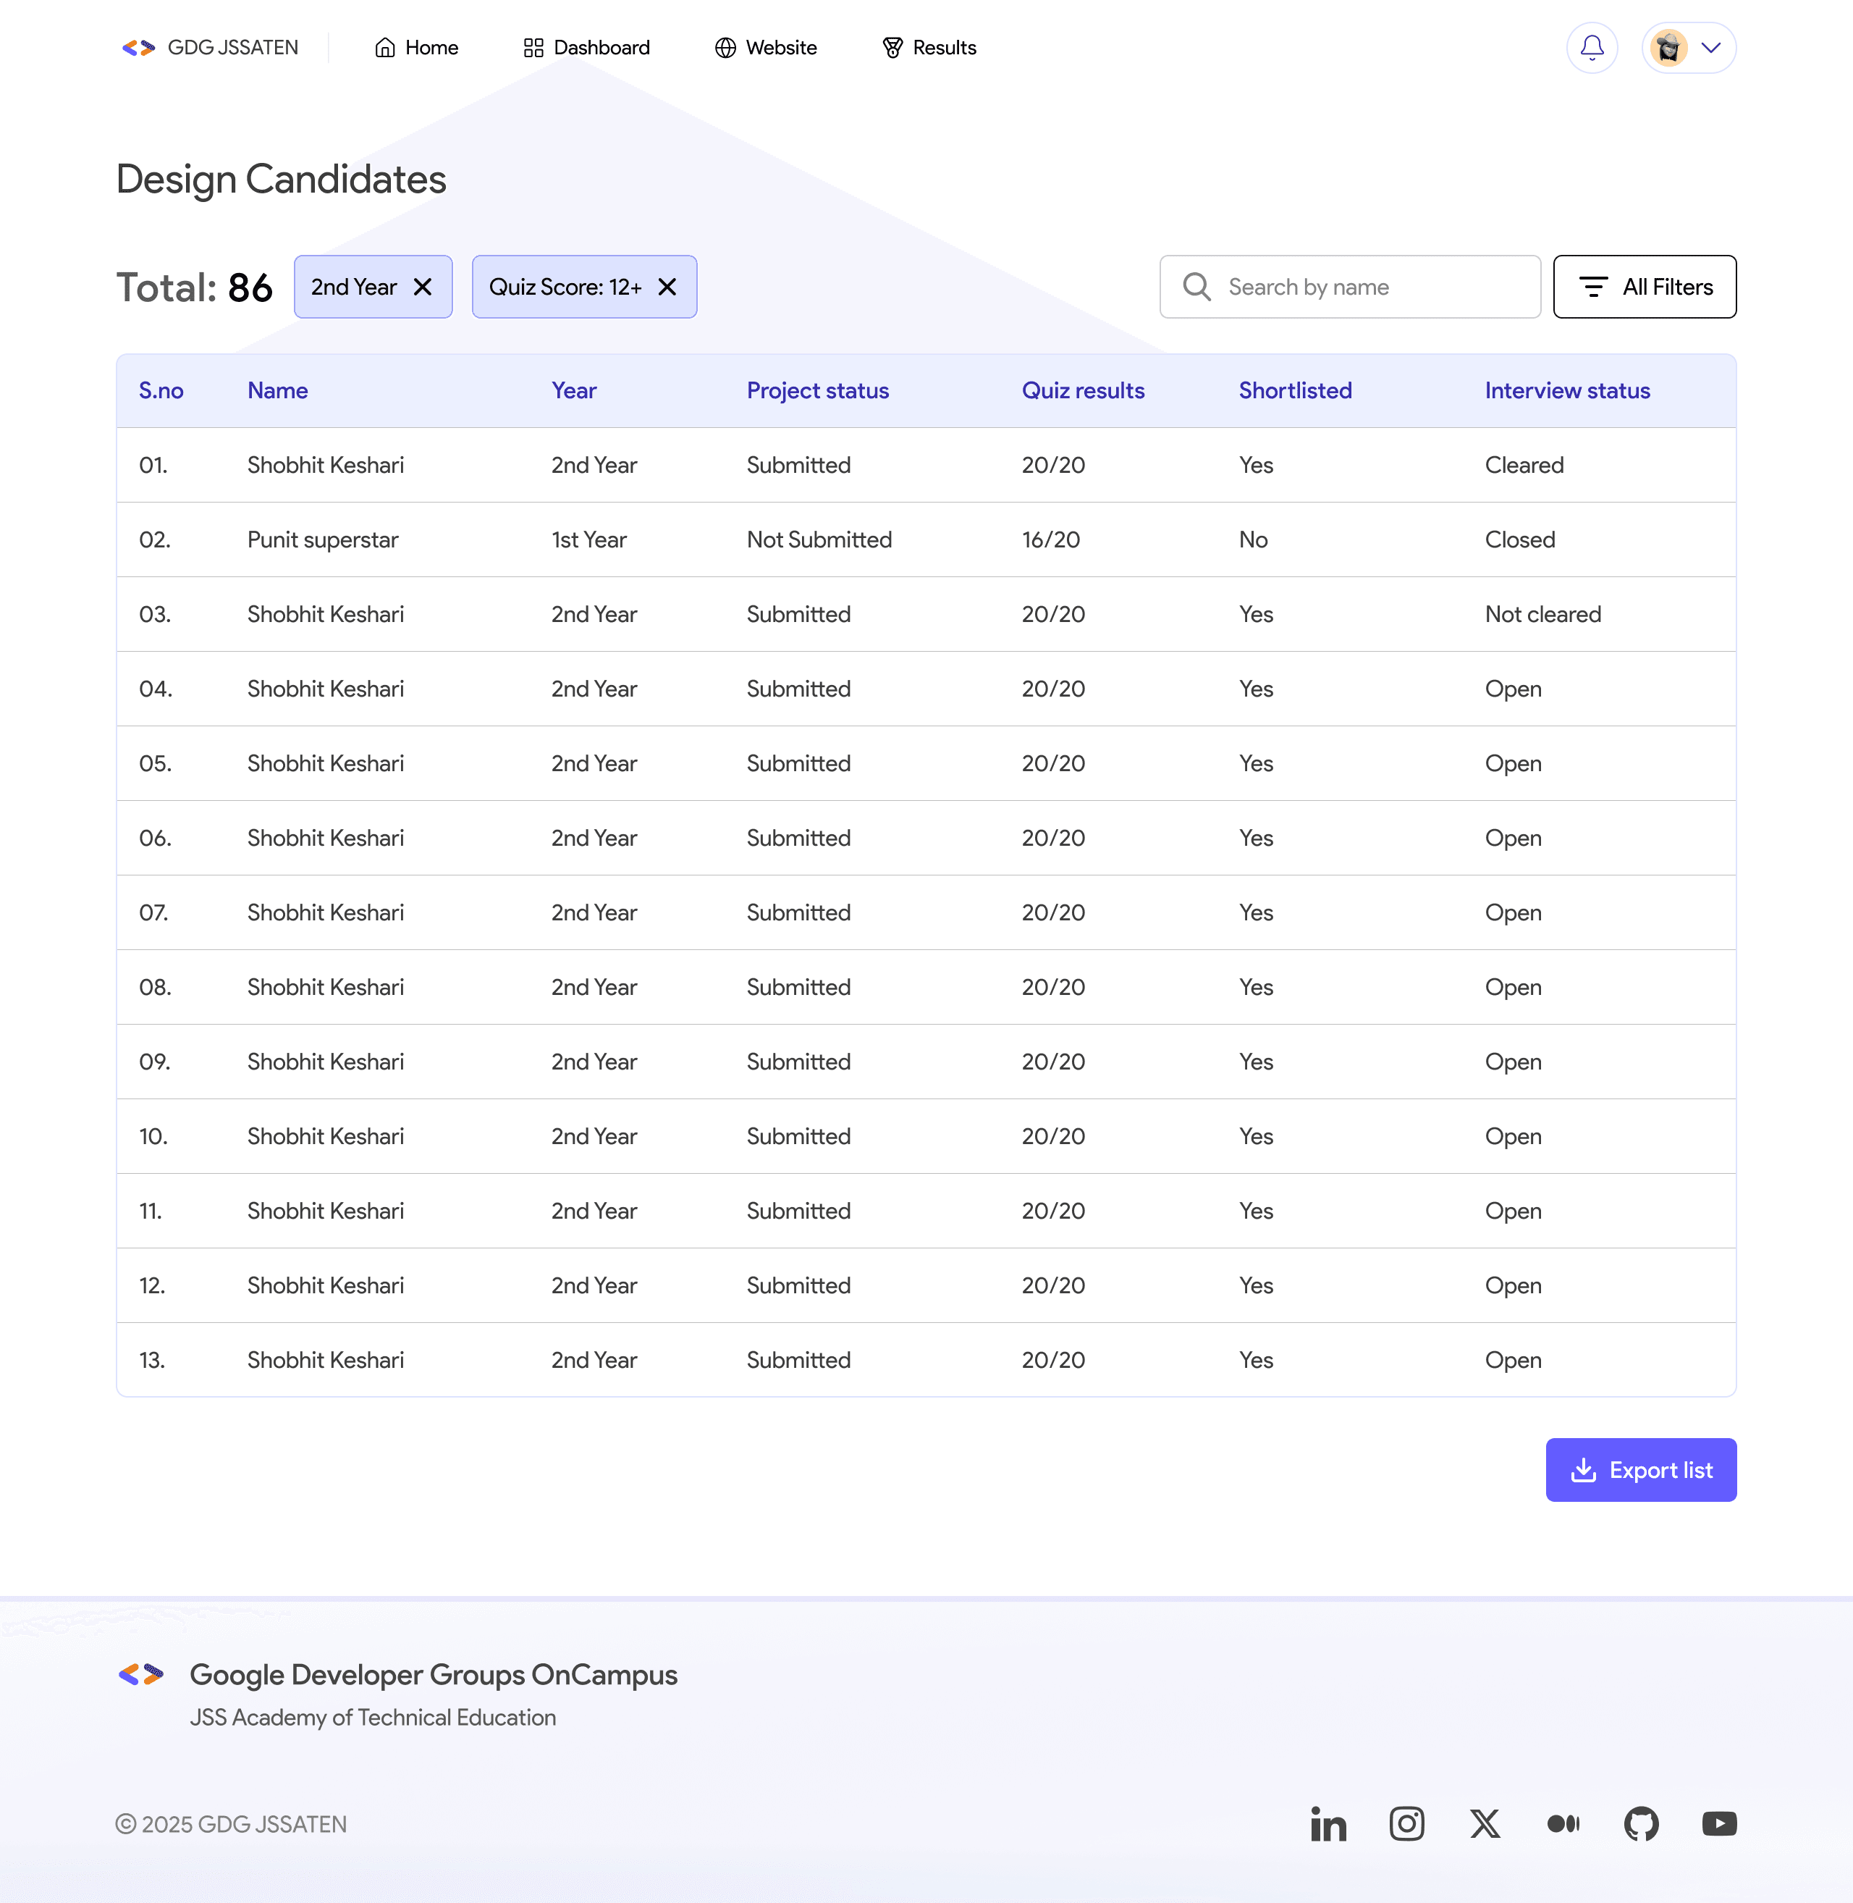1853x1903 pixels.
Task: Open LinkedIn icon in footer
Action: [x=1328, y=1823]
